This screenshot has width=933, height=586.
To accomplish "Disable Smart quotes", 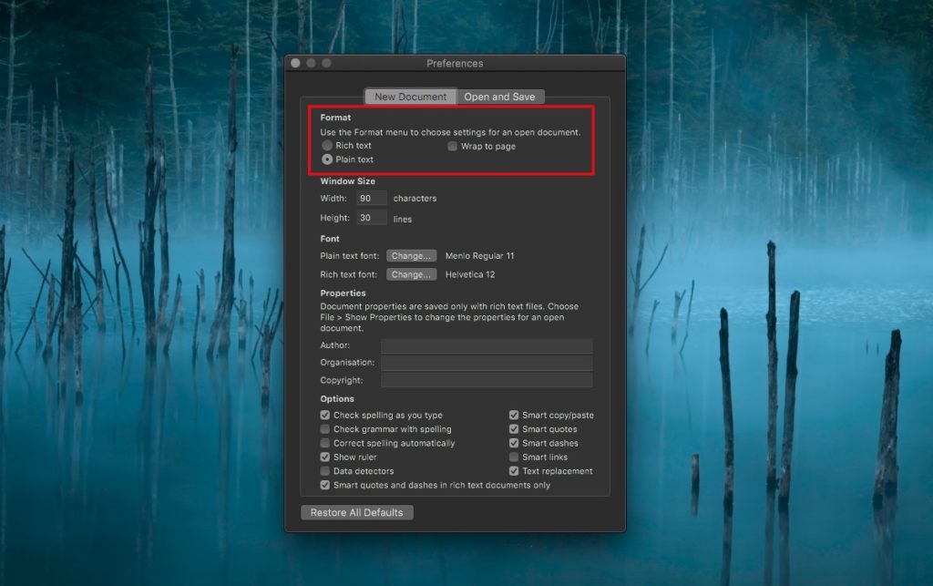I will 515,428.
